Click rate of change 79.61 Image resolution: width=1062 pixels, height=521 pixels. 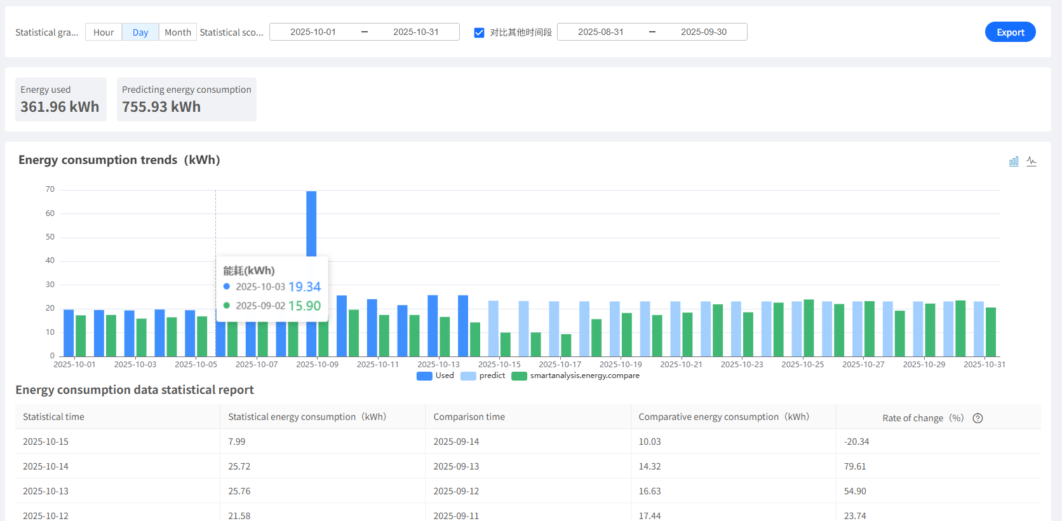(855, 466)
